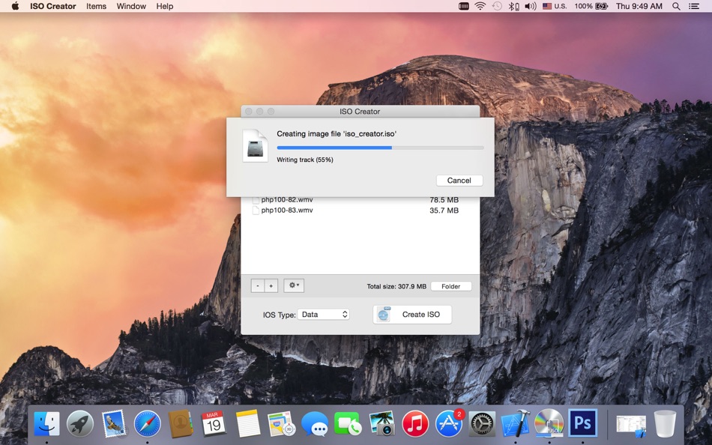Image resolution: width=712 pixels, height=445 pixels.
Task: Click the Bluetooth menu bar icon
Action: pos(513,6)
